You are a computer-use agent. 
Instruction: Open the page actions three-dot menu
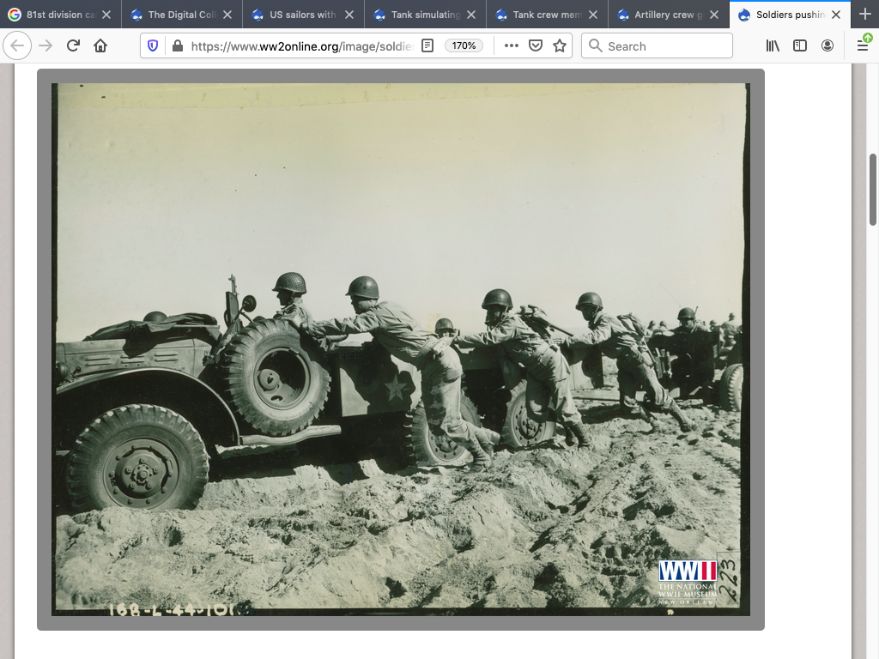(x=512, y=45)
